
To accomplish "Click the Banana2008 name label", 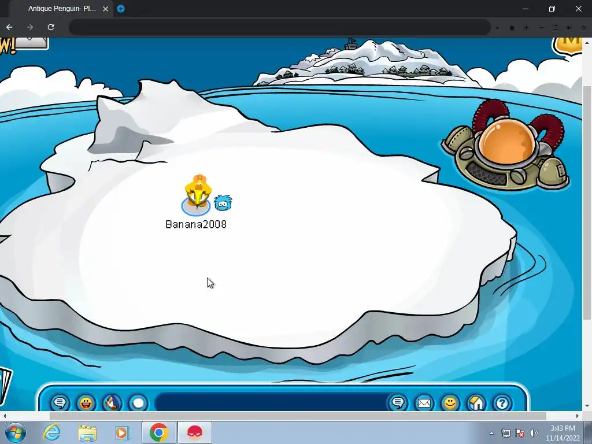I will tap(196, 224).
